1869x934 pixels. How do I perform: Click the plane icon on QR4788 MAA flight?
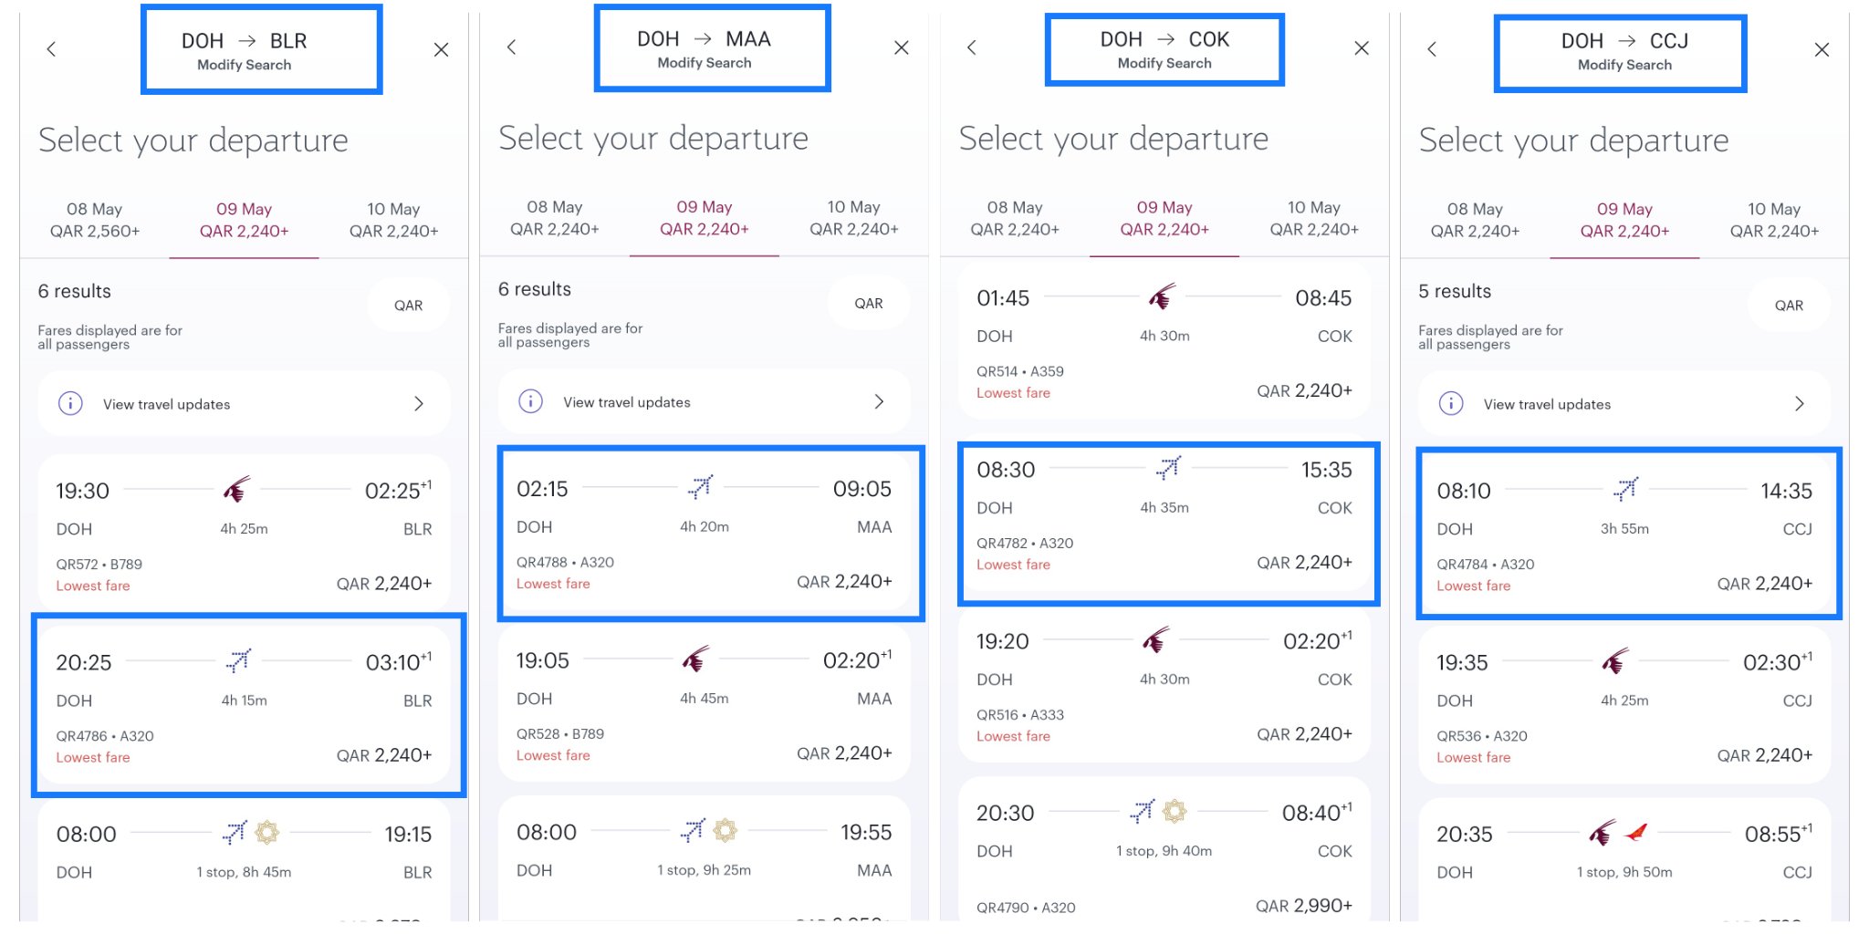click(x=701, y=485)
